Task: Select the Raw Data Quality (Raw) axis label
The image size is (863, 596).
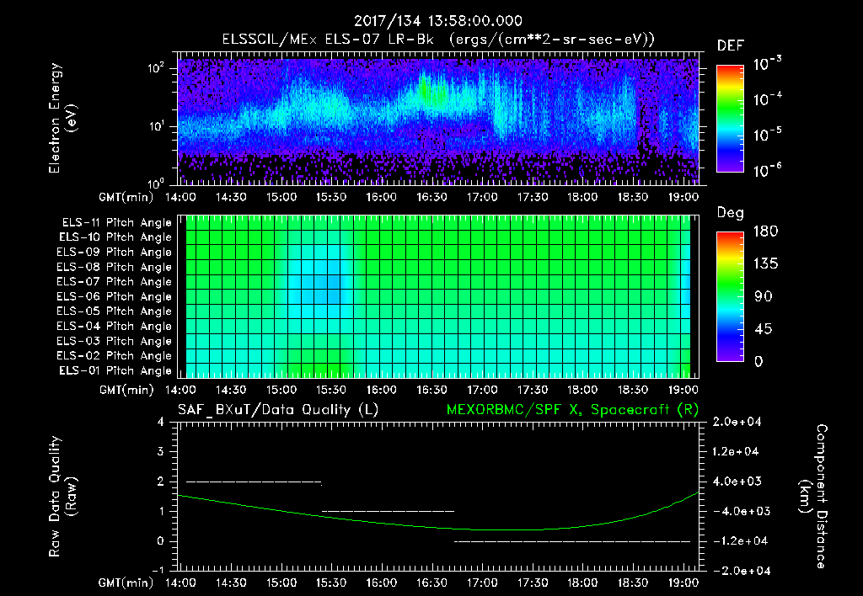Action: pos(62,497)
